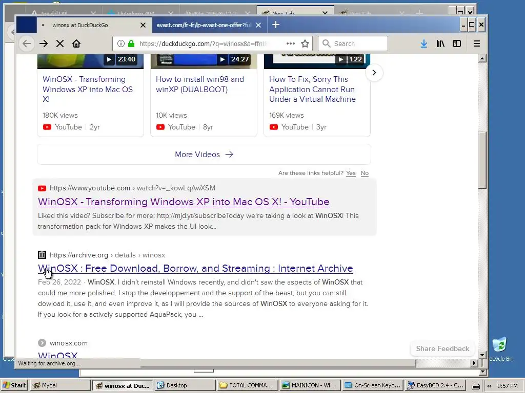Open WinOSX Internet Archive result link

(195, 268)
